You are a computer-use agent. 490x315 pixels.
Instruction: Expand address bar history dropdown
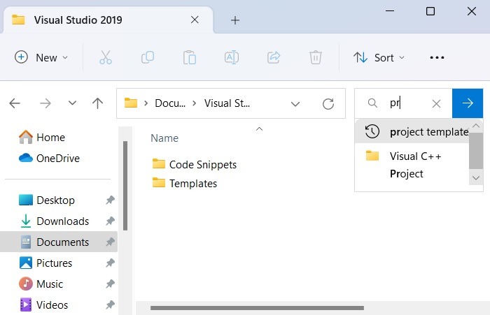pos(295,104)
